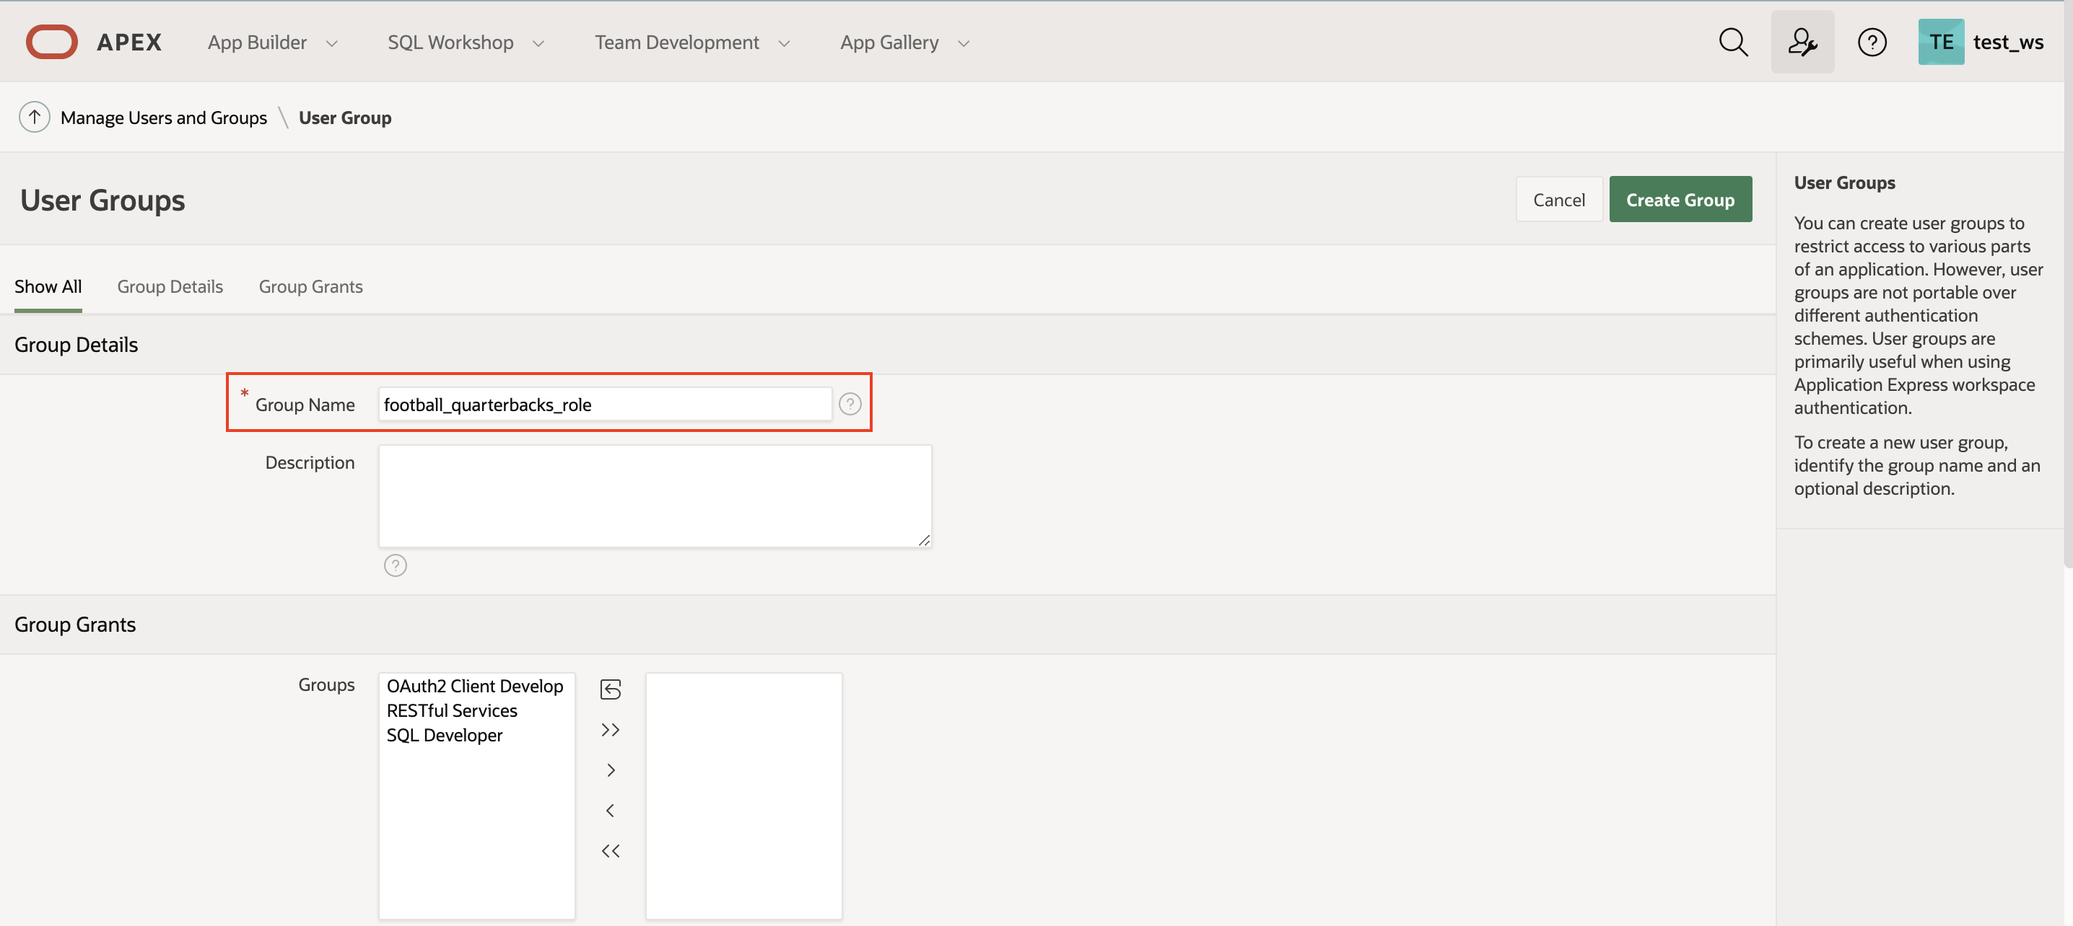This screenshot has height=926, width=2073.
Task: Open help for the Group Name field
Action: (x=850, y=405)
